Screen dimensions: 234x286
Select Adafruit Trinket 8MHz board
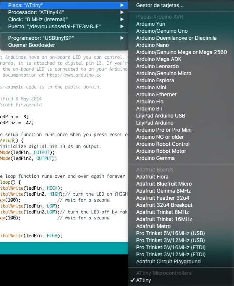pos(162,212)
